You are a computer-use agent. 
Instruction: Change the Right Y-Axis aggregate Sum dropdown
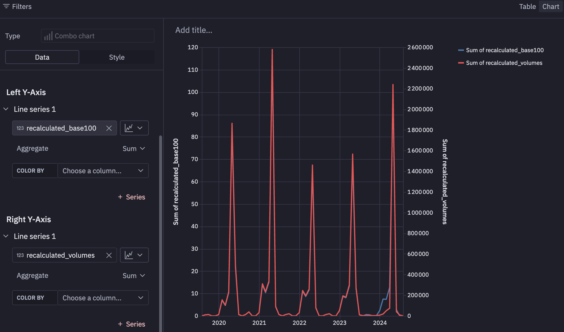pyautogui.click(x=134, y=276)
